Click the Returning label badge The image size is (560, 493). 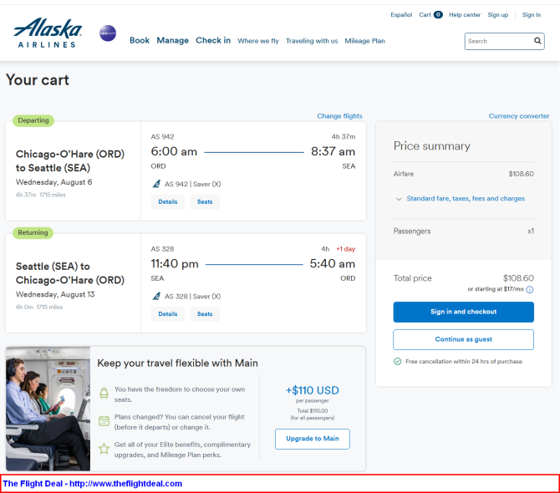pos(33,233)
